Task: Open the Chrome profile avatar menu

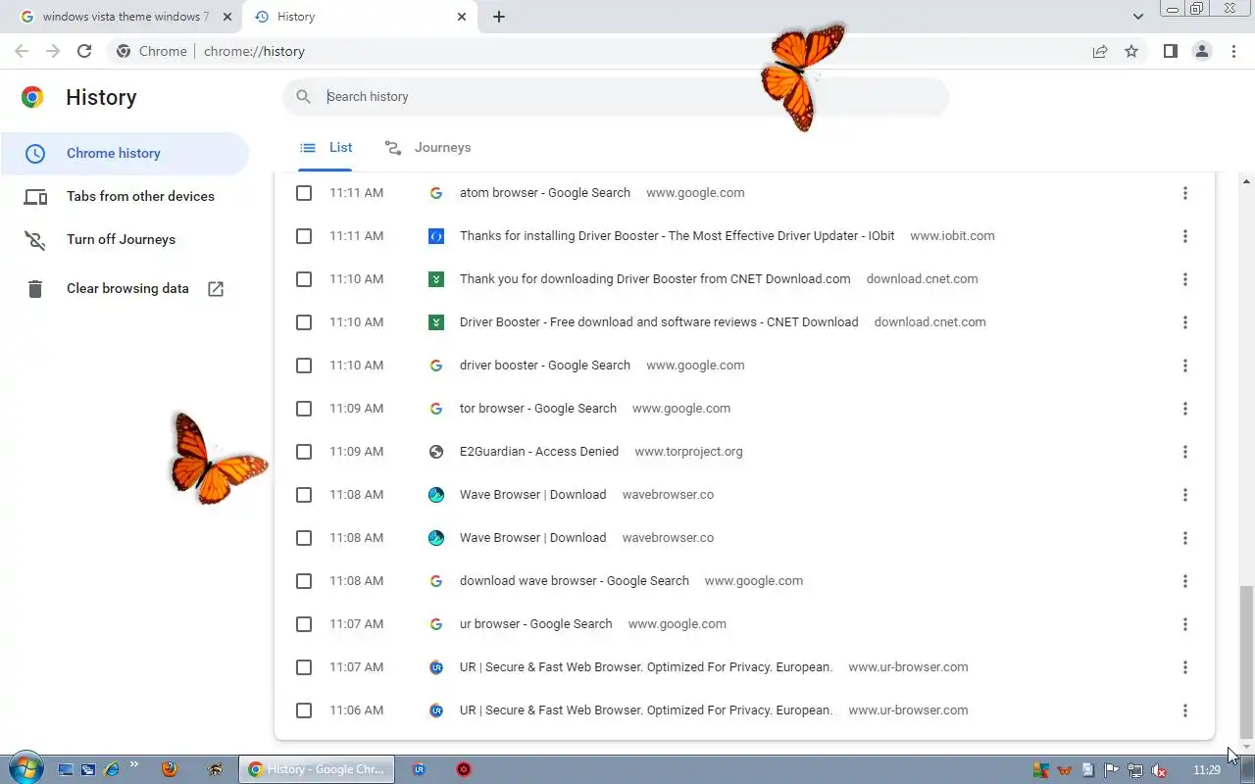Action: tap(1202, 51)
